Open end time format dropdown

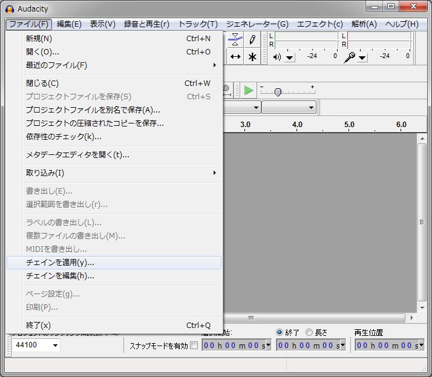tap(342, 344)
